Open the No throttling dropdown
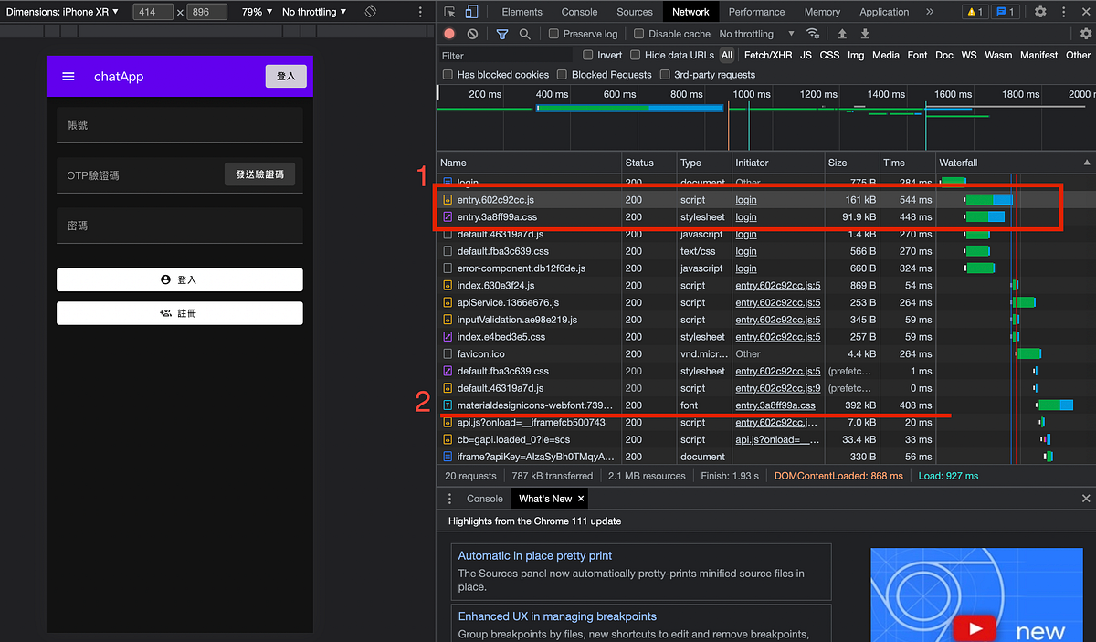Image resolution: width=1096 pixels, height=642 pixels. click(753, 33)
